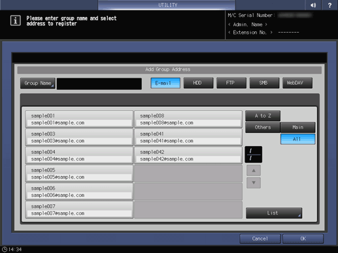Open the List dropdown button

(274, 213)
